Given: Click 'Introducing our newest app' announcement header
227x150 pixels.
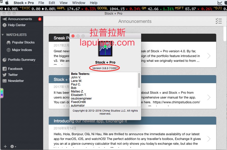Looking at the screenshot, I should pyautogui.click(x=132, y=121).
